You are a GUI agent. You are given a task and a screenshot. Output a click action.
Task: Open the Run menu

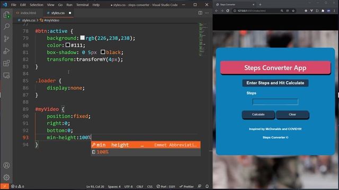click(x=69, y=5)
